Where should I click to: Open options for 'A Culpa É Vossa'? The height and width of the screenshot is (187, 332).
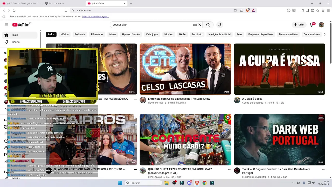(x=324, y=99)
